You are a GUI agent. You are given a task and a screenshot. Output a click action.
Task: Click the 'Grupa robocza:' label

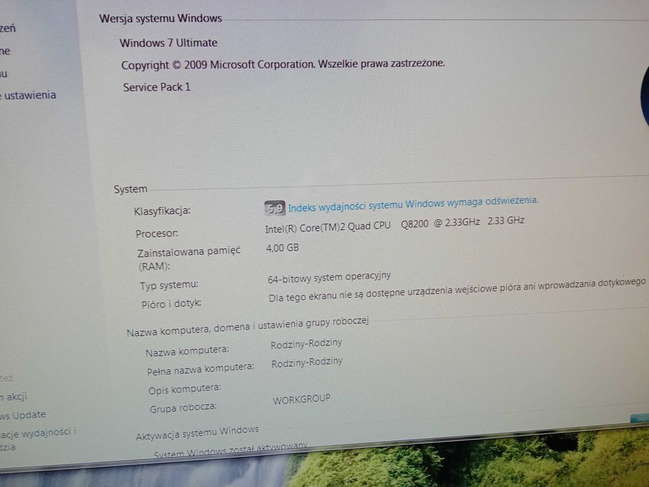pos(184,408)
